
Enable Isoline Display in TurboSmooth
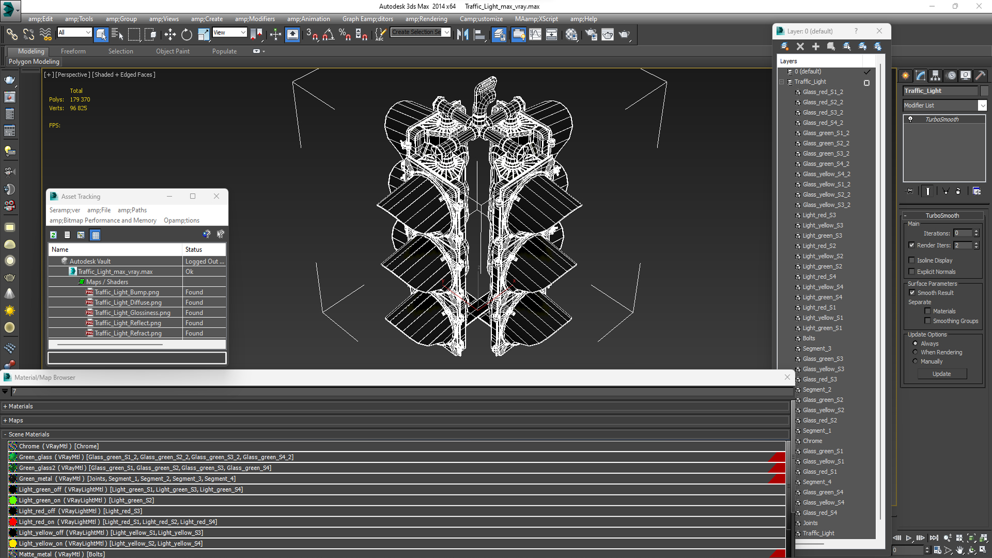pyautogui.click(x=911, y=259)
